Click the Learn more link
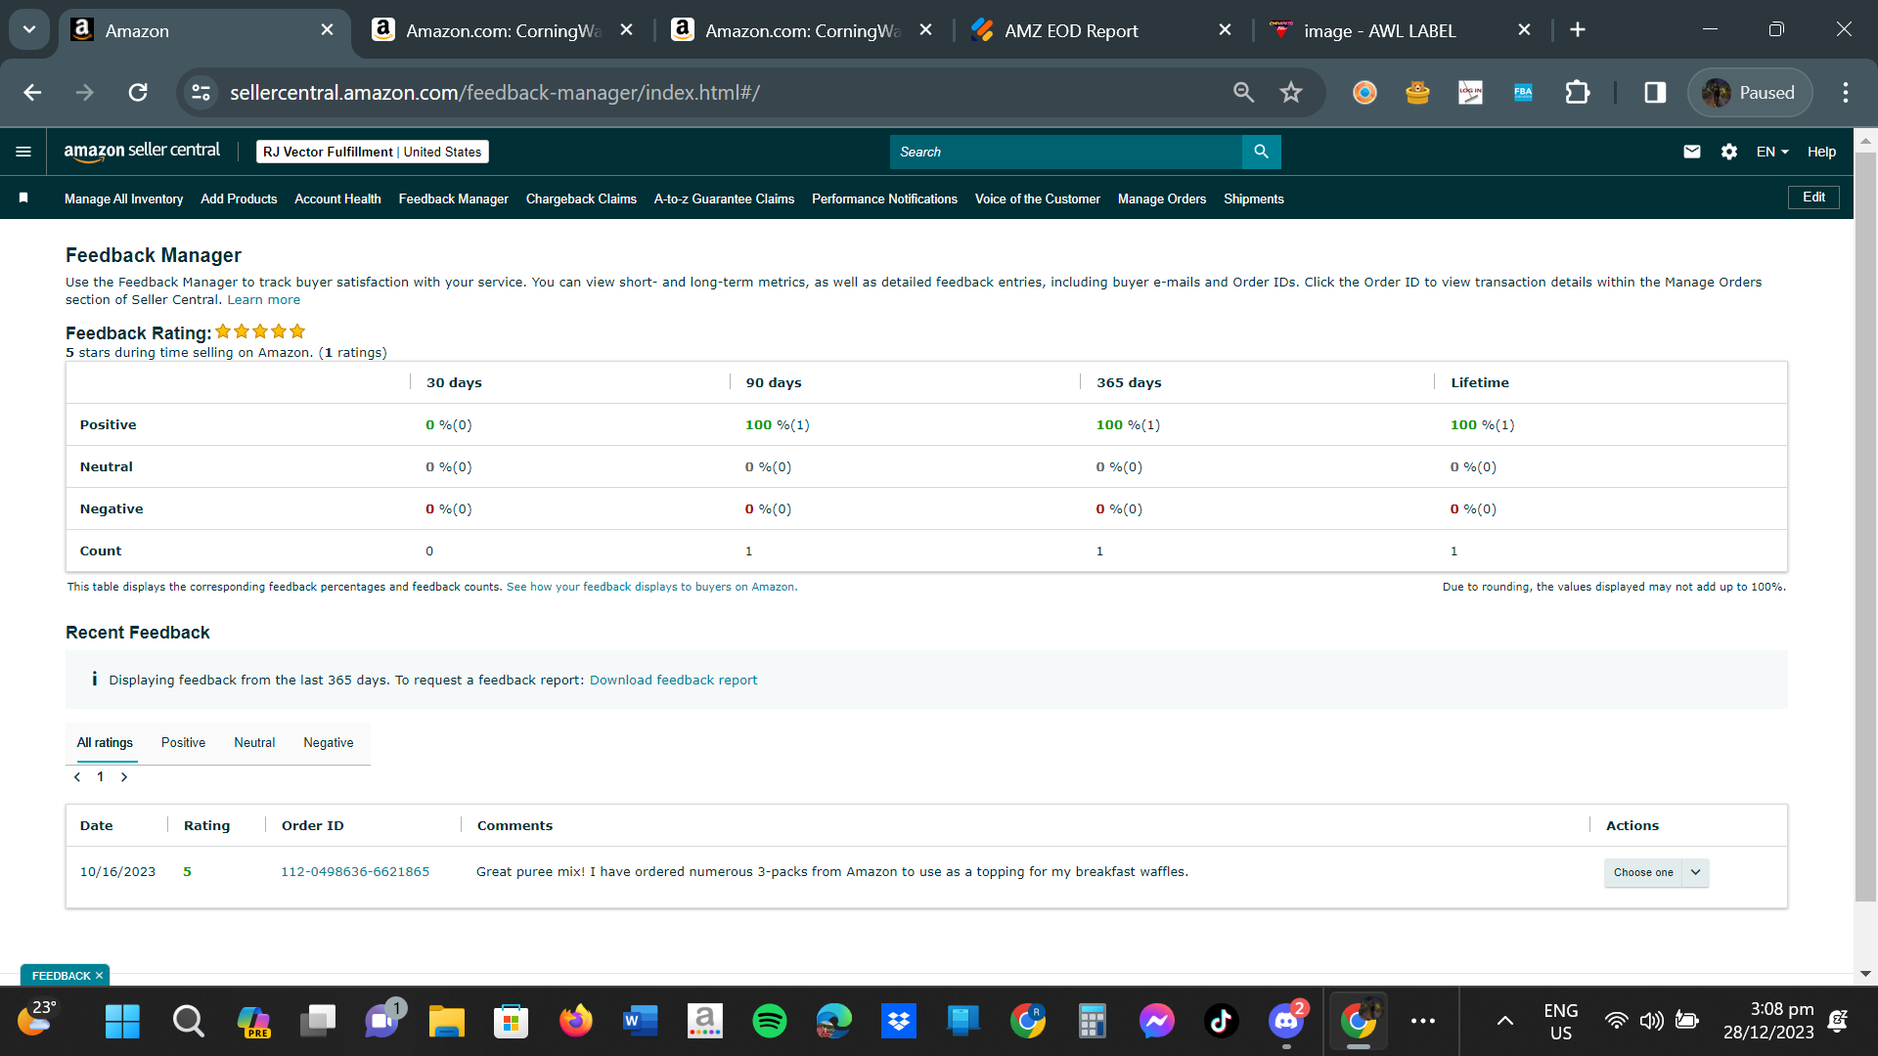1878x1056 pixels. (x=263, y=300)
